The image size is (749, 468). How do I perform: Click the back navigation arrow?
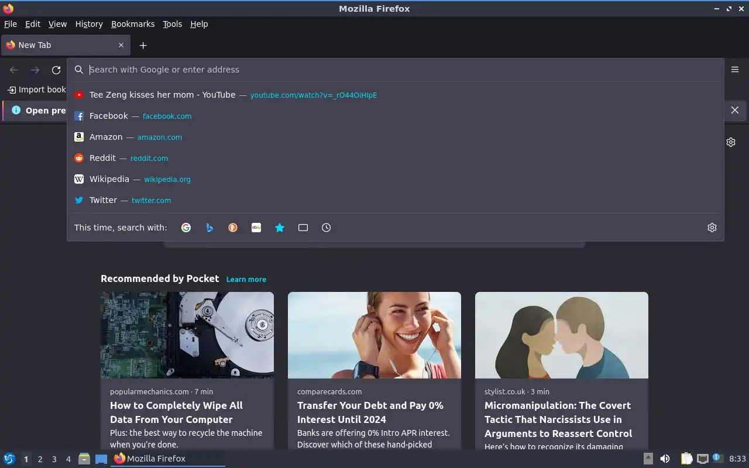[14, 70]
